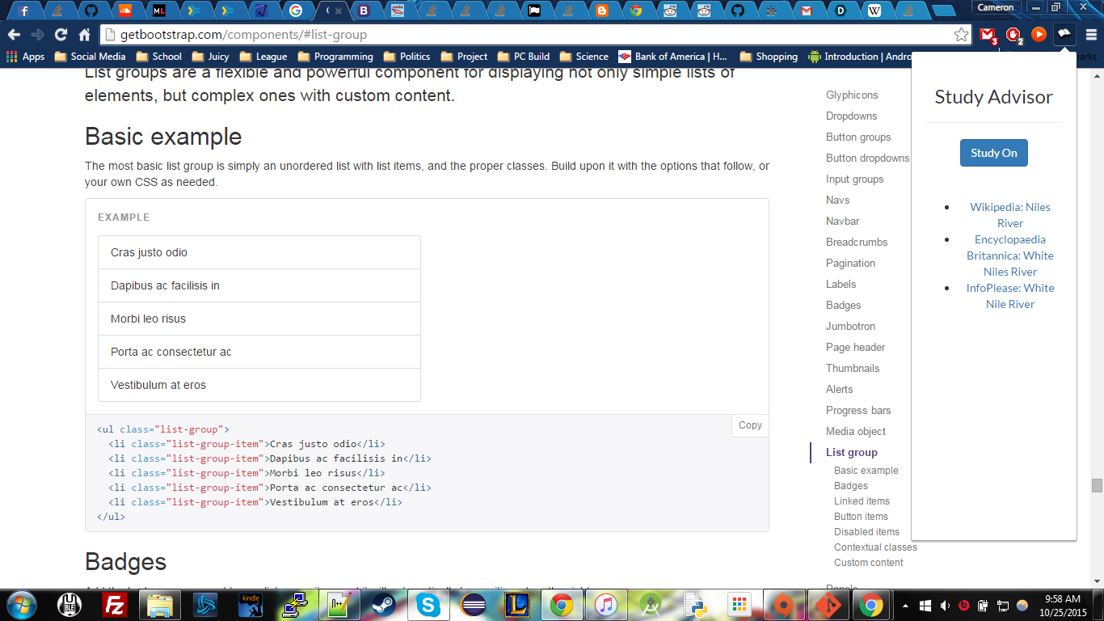Reload the page with the refresh icon
The image size is (1104, 621).
tap(61, 35)
